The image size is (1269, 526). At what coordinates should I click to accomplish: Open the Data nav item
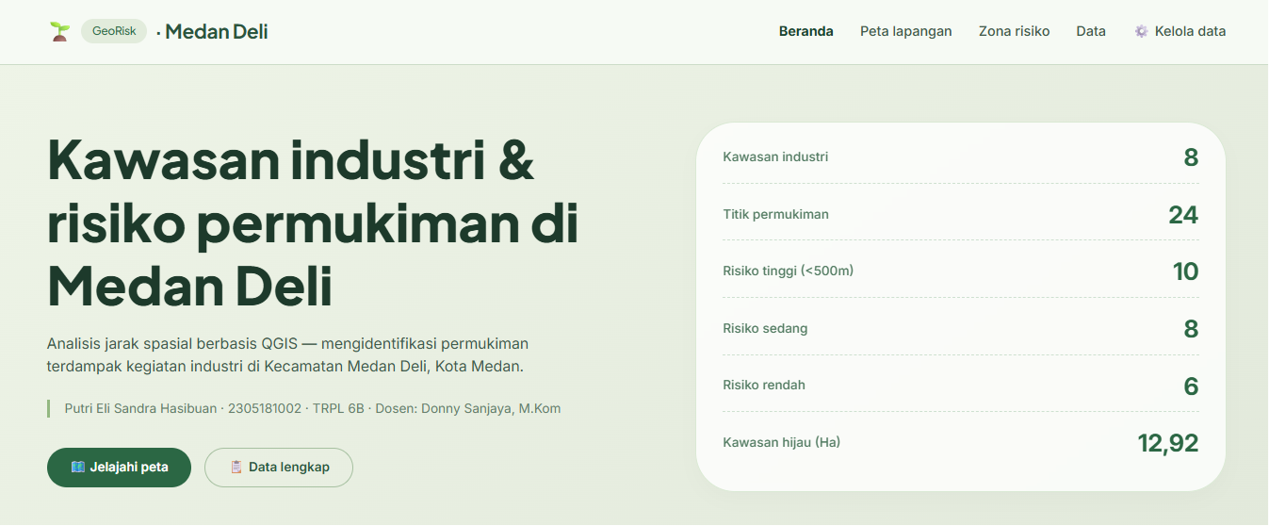[1091, 31]
